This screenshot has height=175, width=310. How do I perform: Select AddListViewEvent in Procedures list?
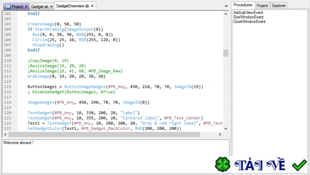tap(248, 12)
